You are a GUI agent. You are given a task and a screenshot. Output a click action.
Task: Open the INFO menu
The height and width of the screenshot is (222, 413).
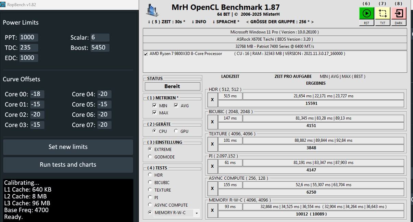click(199, 22)
